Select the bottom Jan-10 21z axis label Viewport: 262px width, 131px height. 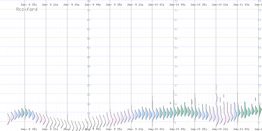tap(220, 129)
